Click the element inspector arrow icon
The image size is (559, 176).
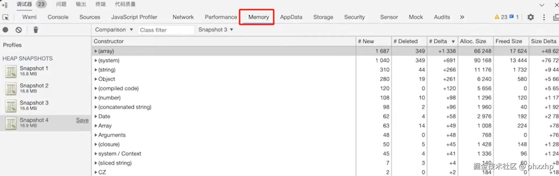coord(6,17)
